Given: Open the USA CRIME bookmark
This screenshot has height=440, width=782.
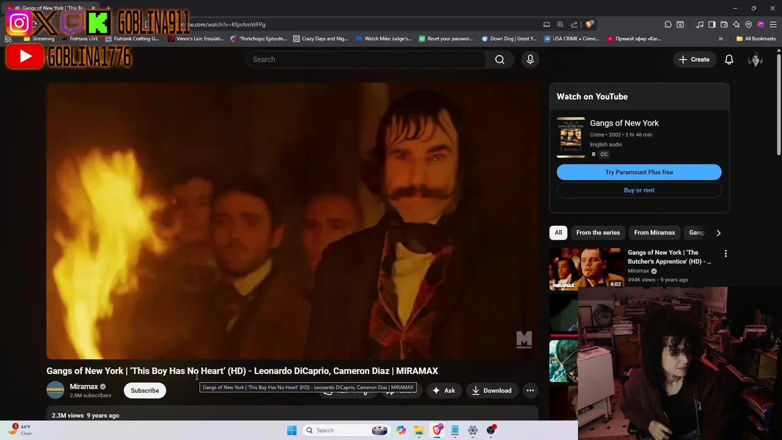Looking at the screenshot, I should tap(572, 38).
